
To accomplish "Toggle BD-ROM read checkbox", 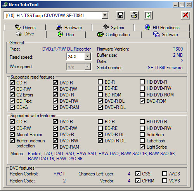I will 100,95.
